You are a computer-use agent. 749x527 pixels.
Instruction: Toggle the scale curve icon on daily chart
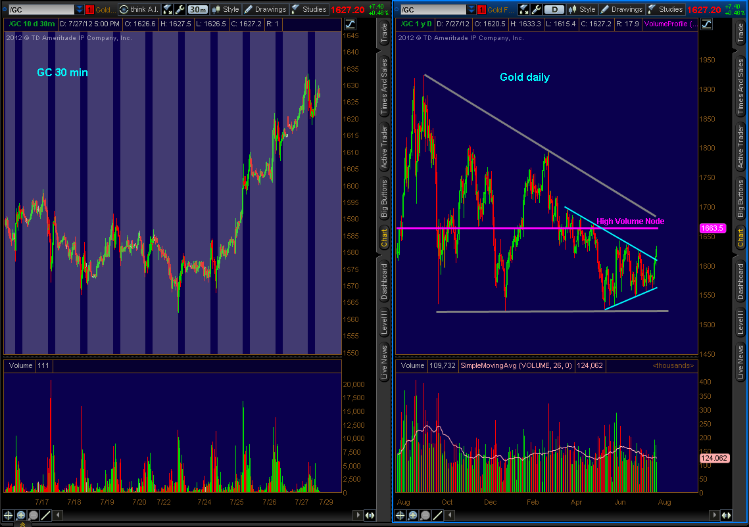(706, 23)
